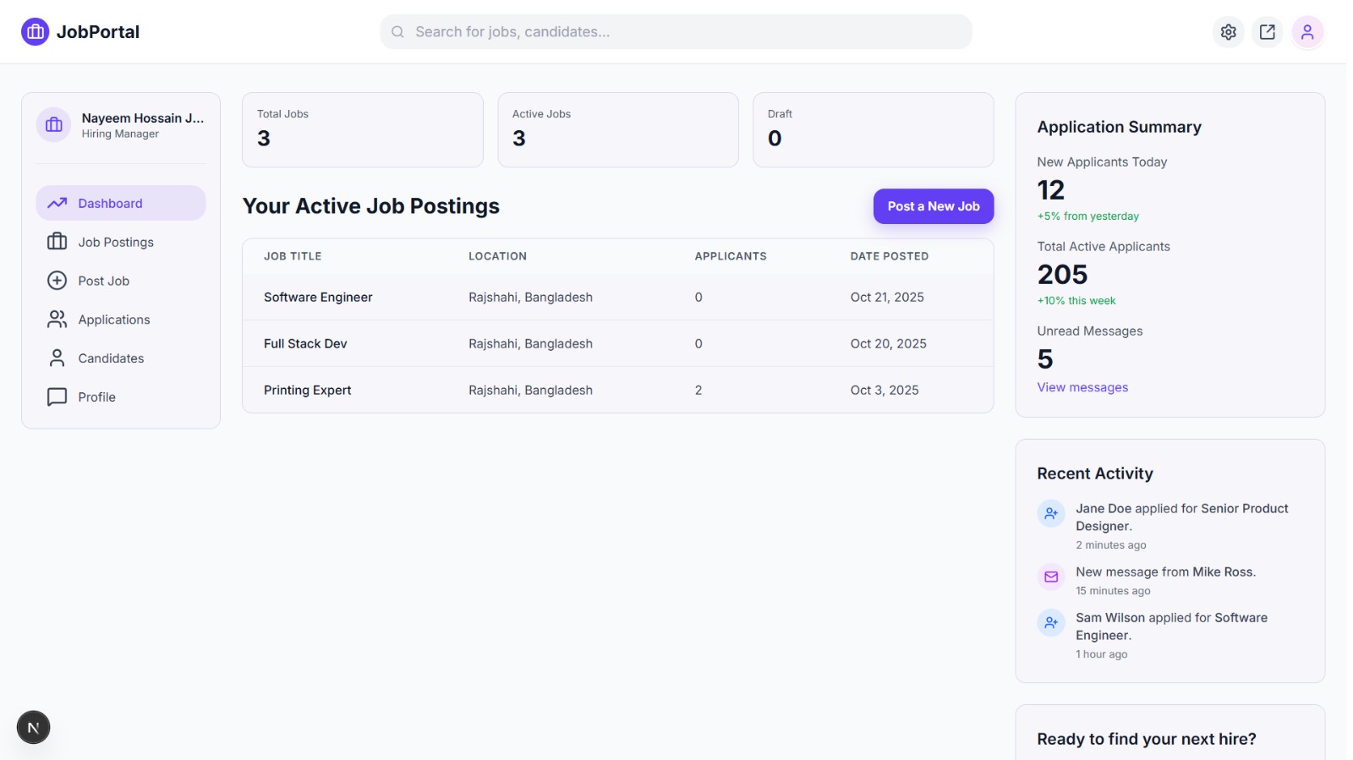Image resolution: width=1353 pixels, height=760 pixels.
Task: Open the Printing Expert job posting
Action: pyautogui.click(x=307, y=390)
